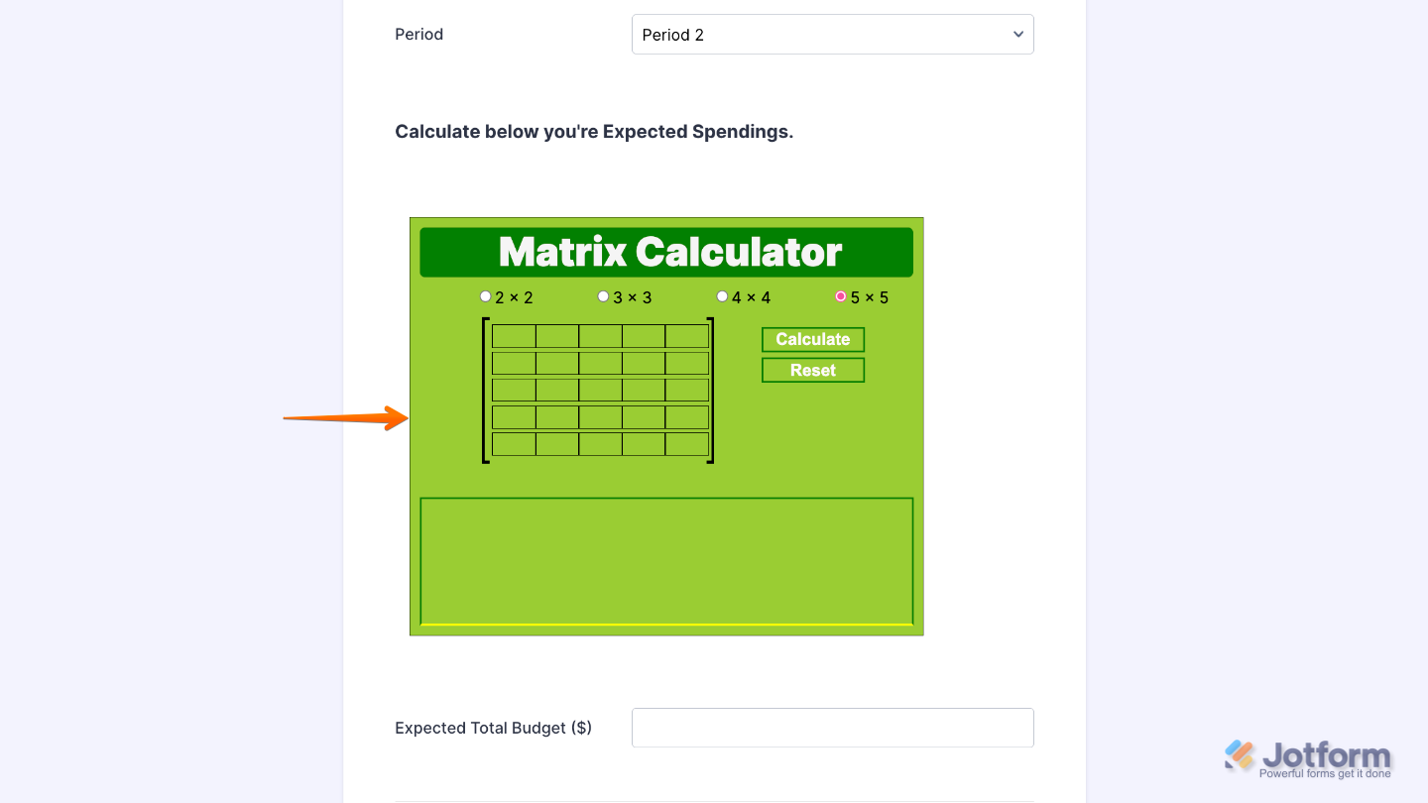The width and height of the screenshot is (1428, 803).
Task: Choose the 4 × 4 radio button
Action: click(x=722, y=296)
